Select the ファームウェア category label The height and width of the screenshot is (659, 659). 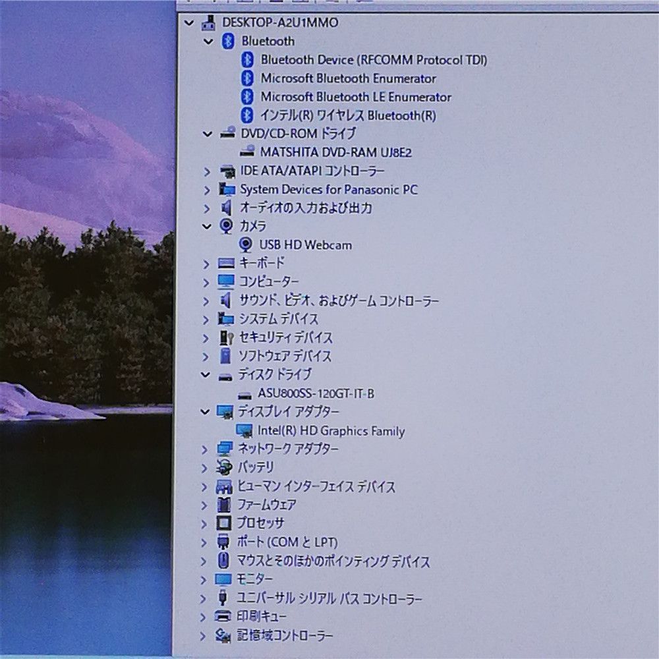point(266,504)
